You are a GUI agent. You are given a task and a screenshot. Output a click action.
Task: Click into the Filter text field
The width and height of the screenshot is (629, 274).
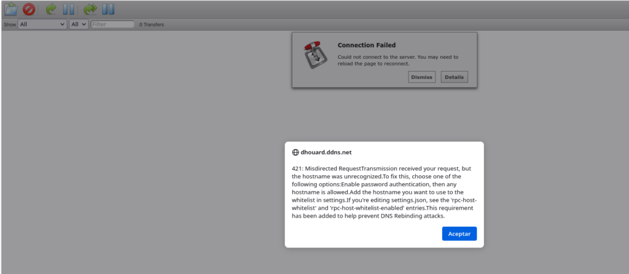point(112,25)
